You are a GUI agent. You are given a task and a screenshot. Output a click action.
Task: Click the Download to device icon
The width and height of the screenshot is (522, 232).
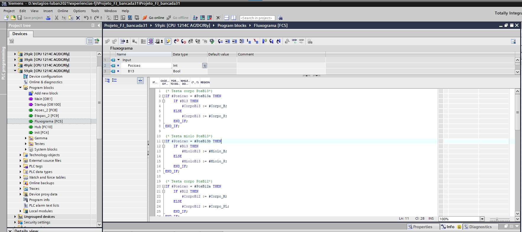pos(116,18)
